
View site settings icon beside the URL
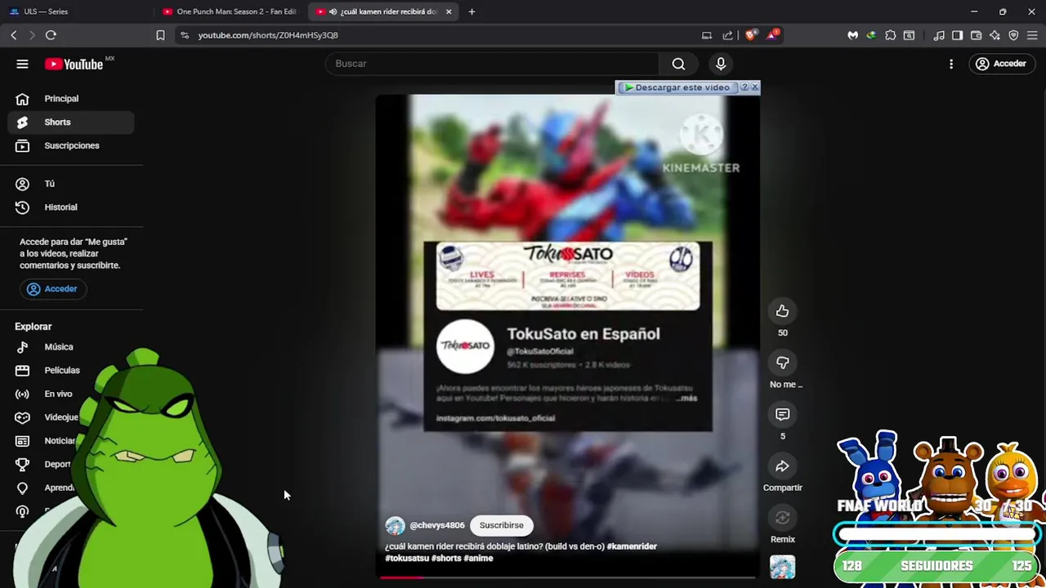(x=185, y=35)
